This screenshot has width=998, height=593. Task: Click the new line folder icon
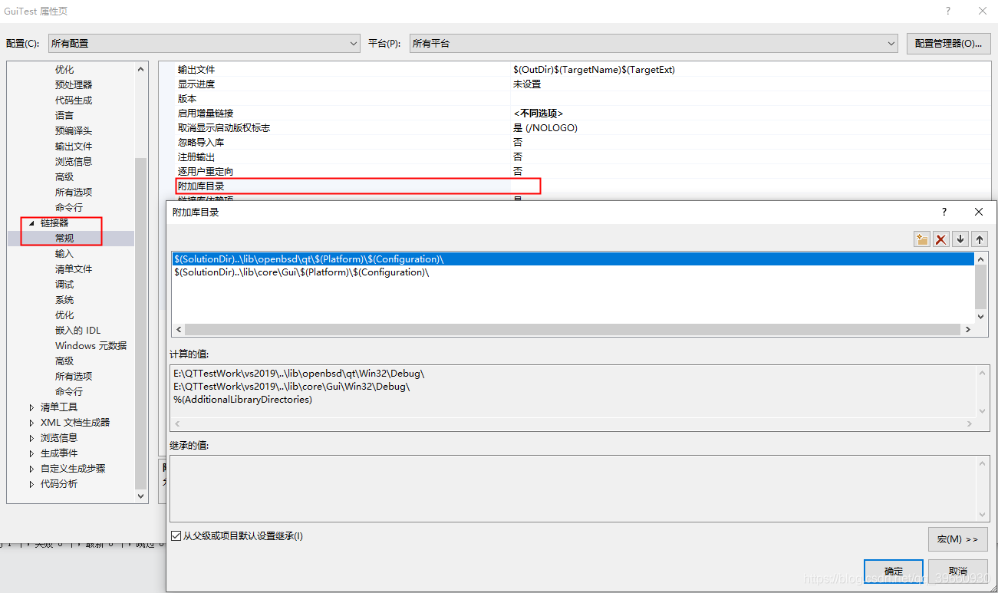pos(922,239)
